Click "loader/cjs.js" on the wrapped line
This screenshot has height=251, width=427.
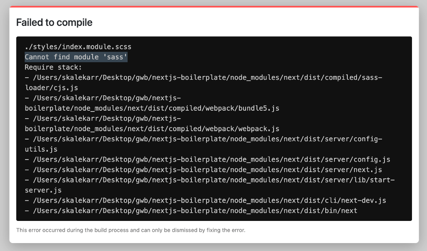pos(51,88)
